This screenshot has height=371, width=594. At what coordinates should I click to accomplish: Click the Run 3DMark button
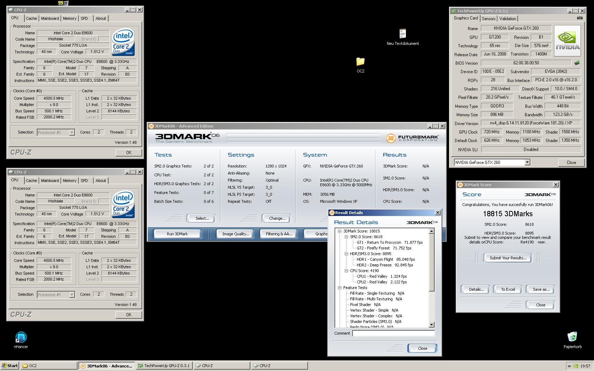177,234
